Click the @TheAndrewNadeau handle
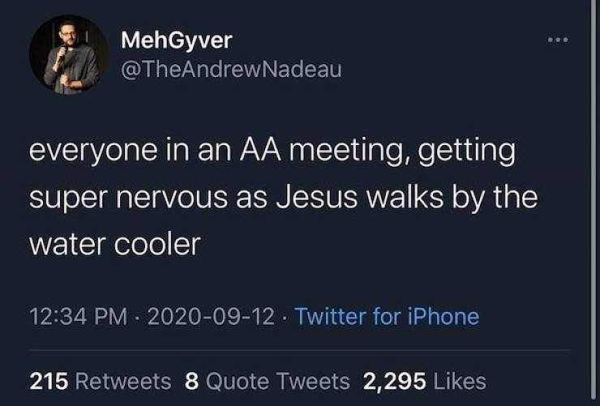Viewport: 600px width, 406px height. pos(231,70)
